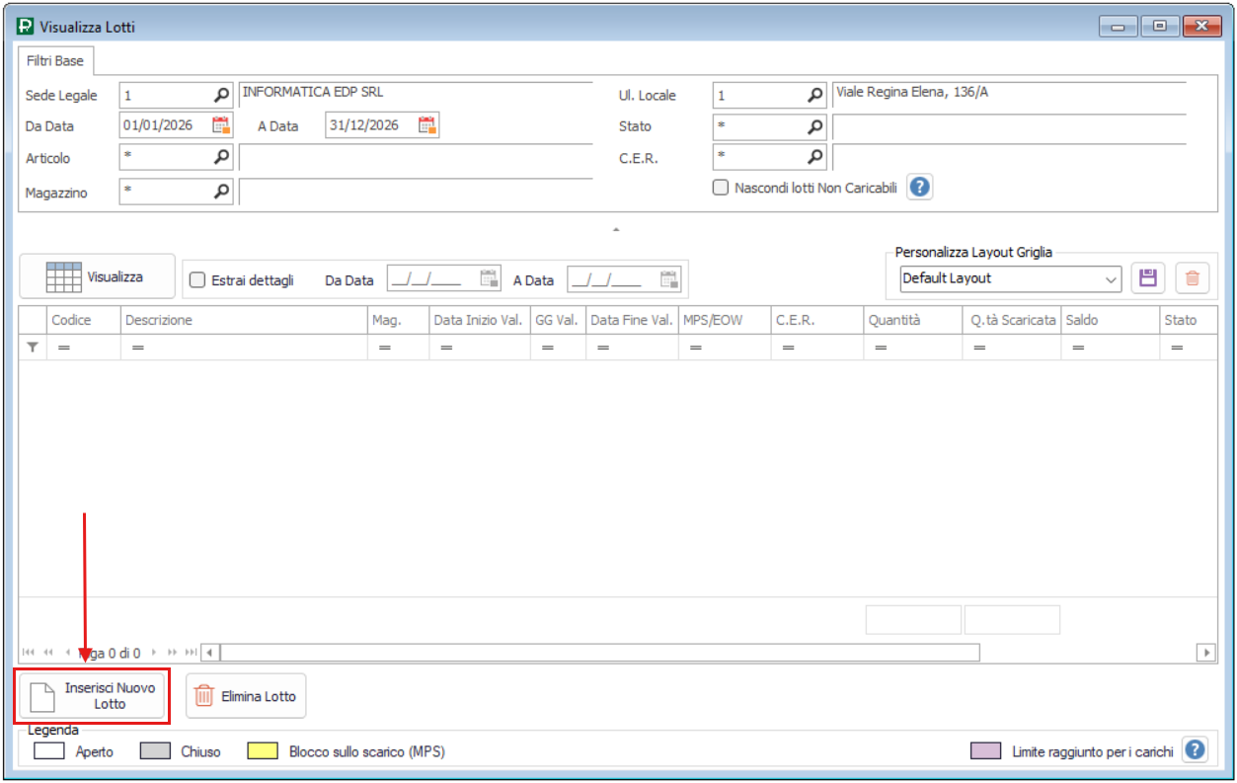Click the Sede Legale search magnifier icon
This screenshot has width=1237, height=783.
click(x=222, y=96)
